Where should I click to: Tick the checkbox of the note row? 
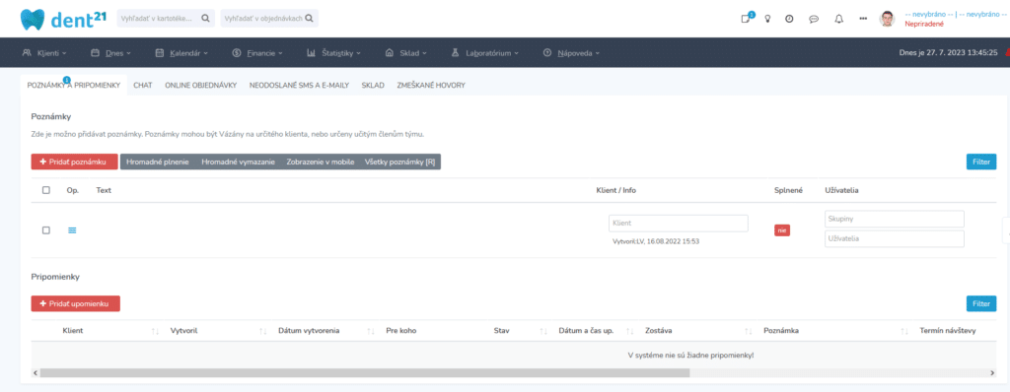(x=45, y=229)
